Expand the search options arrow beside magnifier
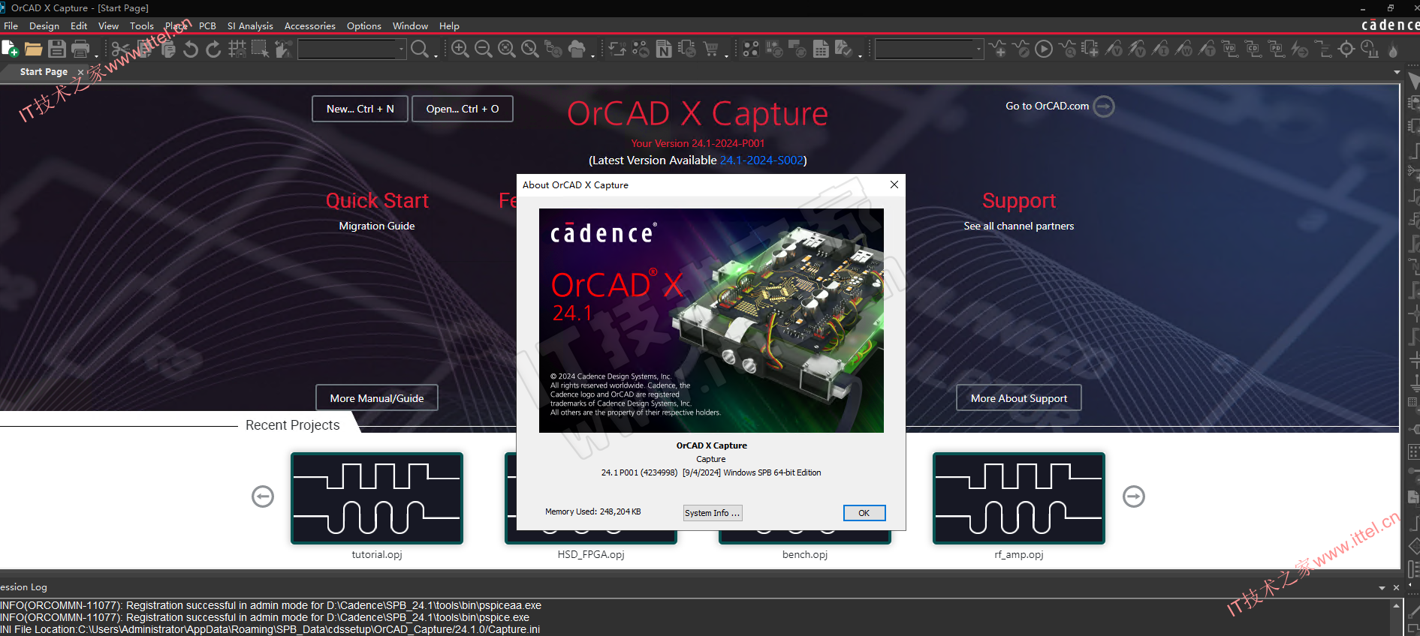This screenshot has width=1420, height=636. coord(436,55)
